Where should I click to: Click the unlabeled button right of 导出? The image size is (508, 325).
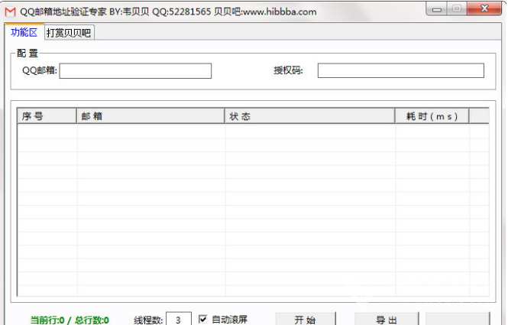click(x=458, y=319)
